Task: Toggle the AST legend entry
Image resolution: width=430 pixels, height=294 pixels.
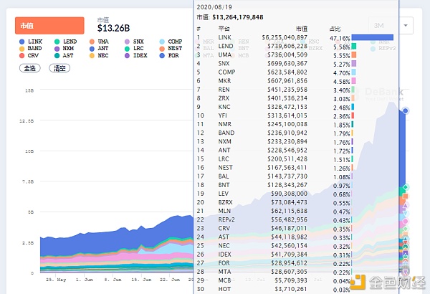Action: click(64, 55)
